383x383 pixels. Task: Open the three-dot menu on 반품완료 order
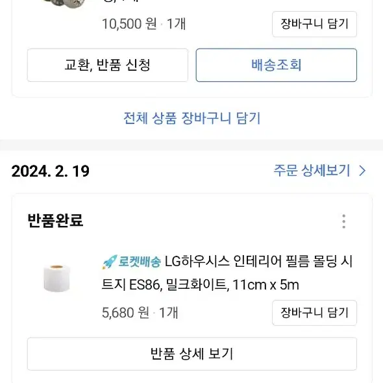[x=343, y=221]
